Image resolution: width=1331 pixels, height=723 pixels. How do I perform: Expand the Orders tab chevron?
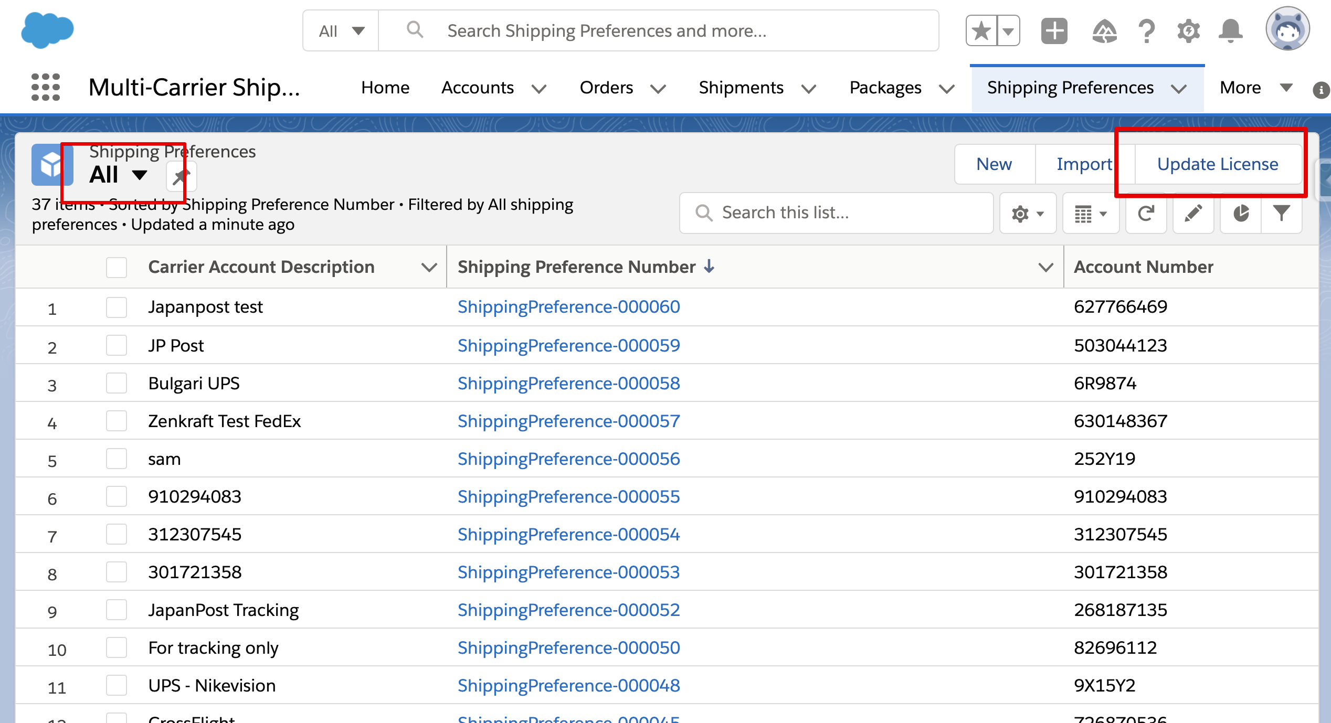pyautogui.click(x=658, y=89)
